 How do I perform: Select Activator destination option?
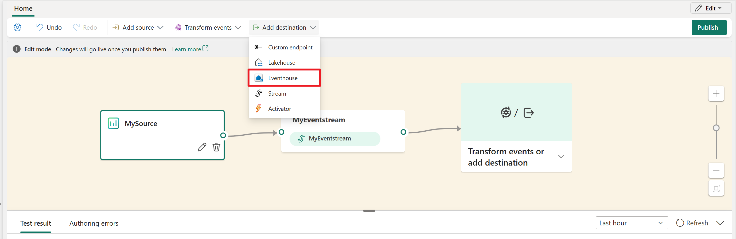coord(284,109)
